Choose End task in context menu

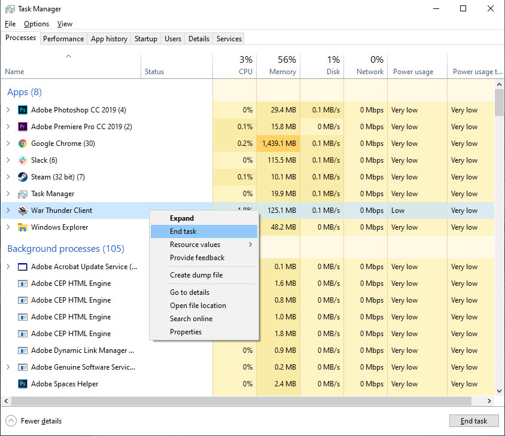click(x=204, y=231)
